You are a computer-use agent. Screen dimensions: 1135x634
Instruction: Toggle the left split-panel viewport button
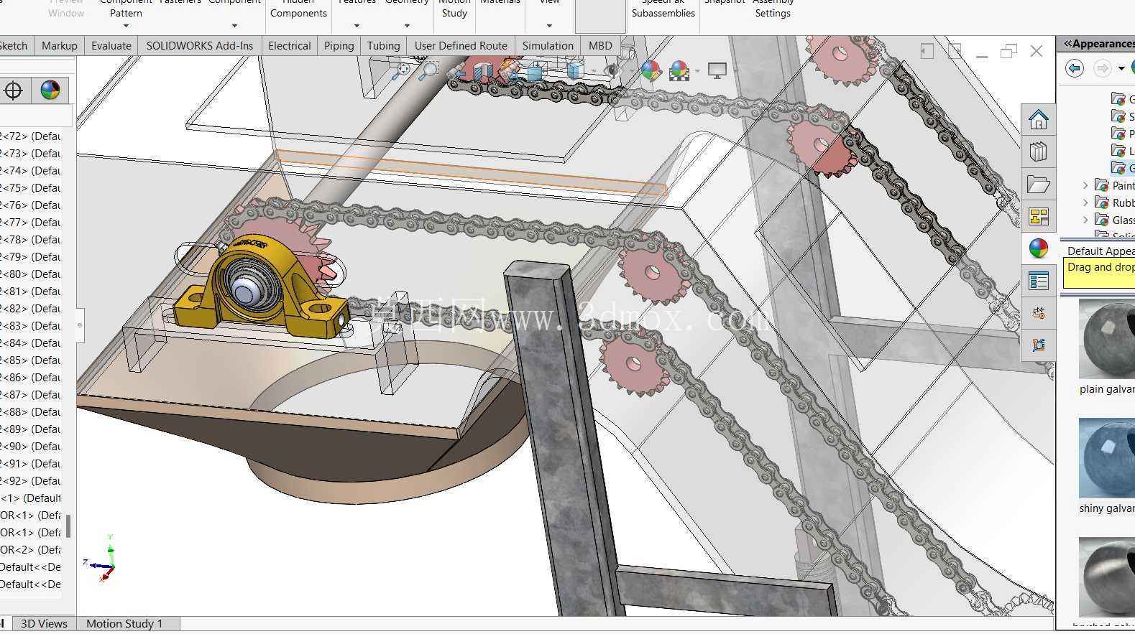(927, 51)
